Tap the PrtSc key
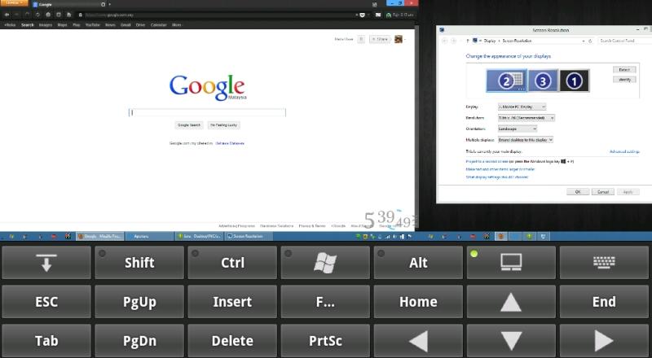 tap(325, 341)
